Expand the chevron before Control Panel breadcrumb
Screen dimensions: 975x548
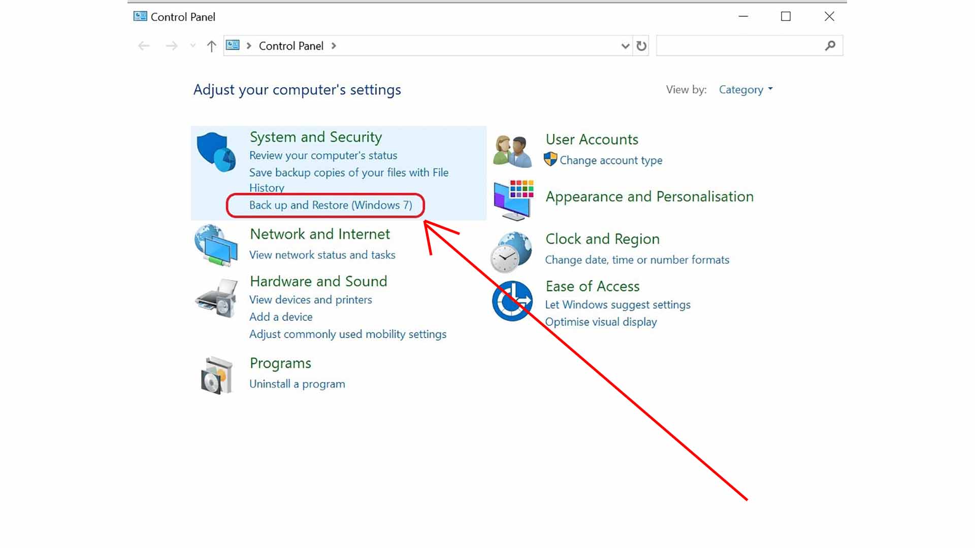[249, 46]
